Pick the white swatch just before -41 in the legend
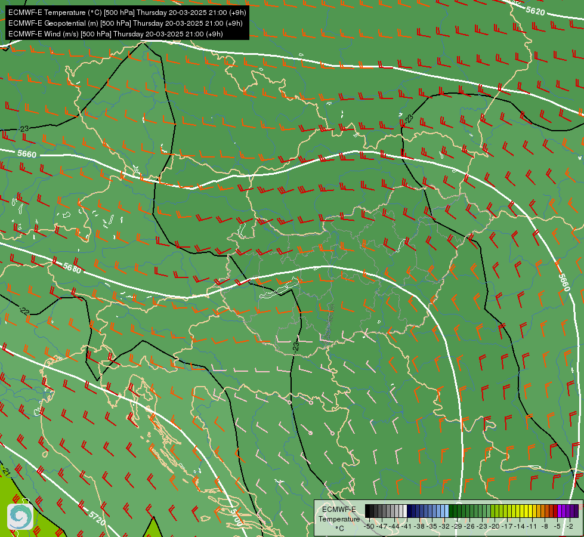584x537 pixels. click(x=405, y=511)
